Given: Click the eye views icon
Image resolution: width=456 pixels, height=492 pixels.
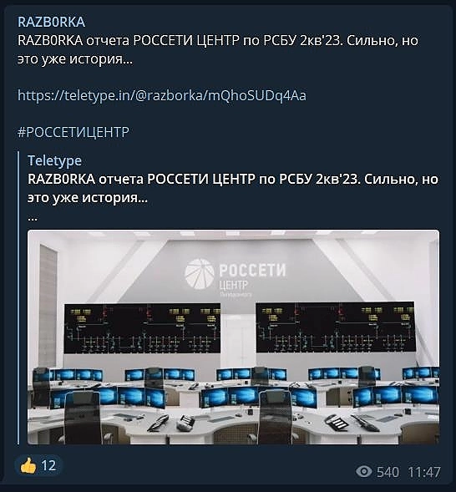Looking at the screenshot, I should coord(364,471).
